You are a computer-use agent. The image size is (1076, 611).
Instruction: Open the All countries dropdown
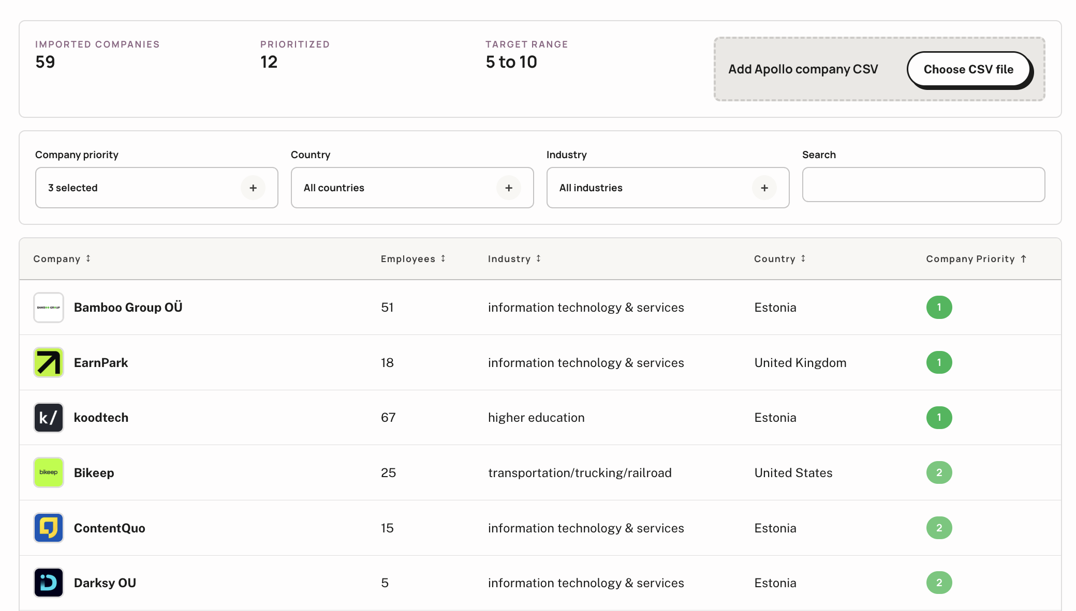(x=412, y=188)
